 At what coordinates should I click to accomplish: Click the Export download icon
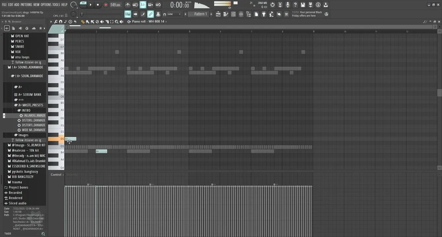click(x=326, y=5)
